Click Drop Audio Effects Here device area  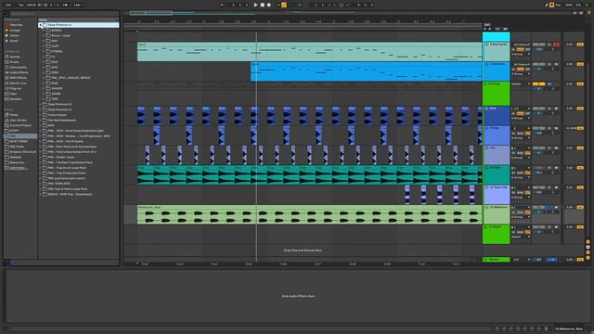pyautogui.click(x=298, y=296)
